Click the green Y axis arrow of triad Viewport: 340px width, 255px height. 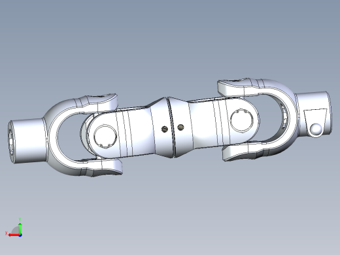(x=20, y=228)
